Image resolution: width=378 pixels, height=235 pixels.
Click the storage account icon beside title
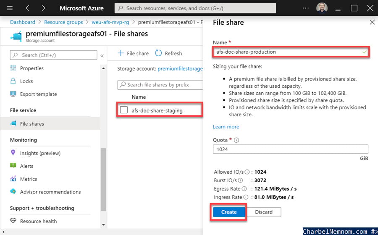16,37
